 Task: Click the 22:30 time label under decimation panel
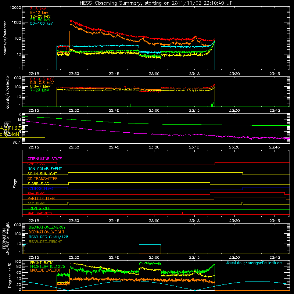74,258
